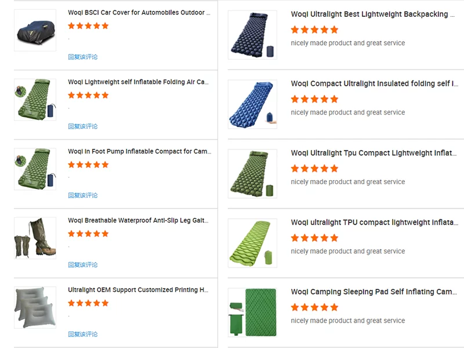464x348 pixels.
Task: Select the dark navy sleeping pad image
Action: (x=252, y=35)
